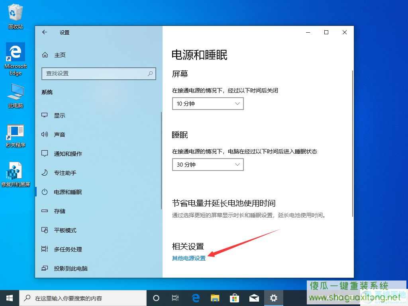Close the Settings window

(x=345, y=32)
